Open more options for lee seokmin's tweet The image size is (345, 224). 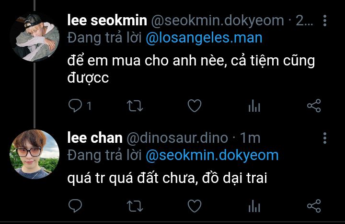point(325,21)
